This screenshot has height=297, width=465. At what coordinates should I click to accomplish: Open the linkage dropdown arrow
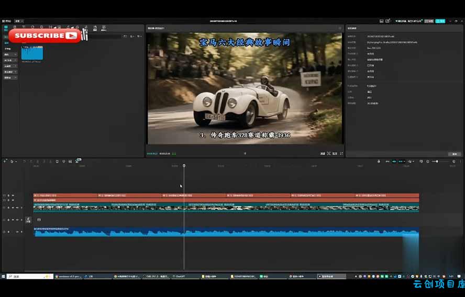[x=404, y=162]
